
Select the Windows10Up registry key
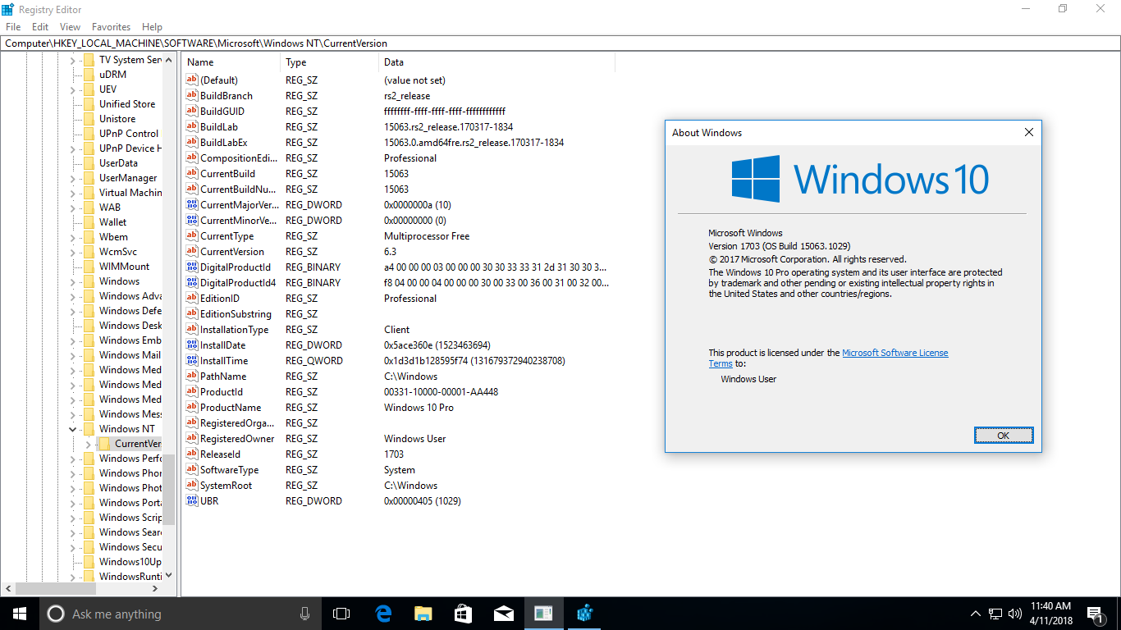pyautogui.click(x=130, y=562)
